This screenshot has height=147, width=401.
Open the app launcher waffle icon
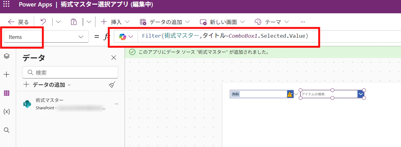[x=6, y=4]
